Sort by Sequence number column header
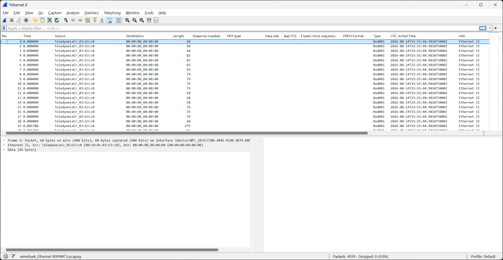The width and height of the screenshot is (503, 260). pos(208,36)
